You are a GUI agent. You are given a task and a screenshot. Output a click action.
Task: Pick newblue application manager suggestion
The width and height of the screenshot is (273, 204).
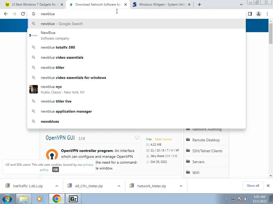pyautogui.click(x=136, y=111)
